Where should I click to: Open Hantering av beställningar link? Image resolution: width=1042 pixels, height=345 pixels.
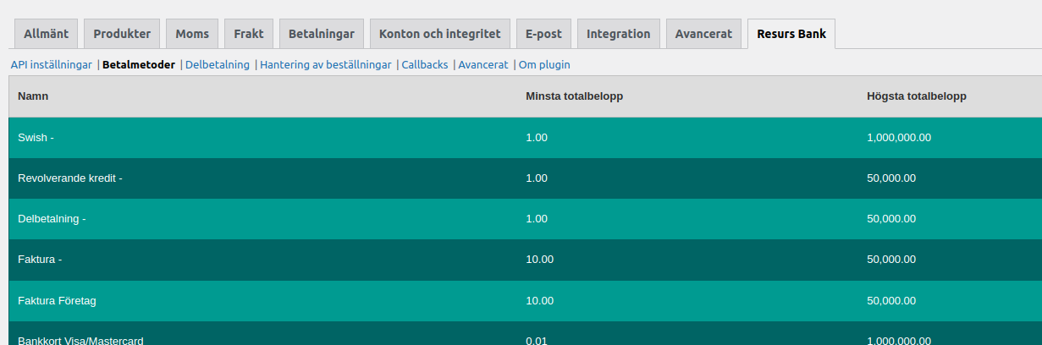tap(326, 64)
